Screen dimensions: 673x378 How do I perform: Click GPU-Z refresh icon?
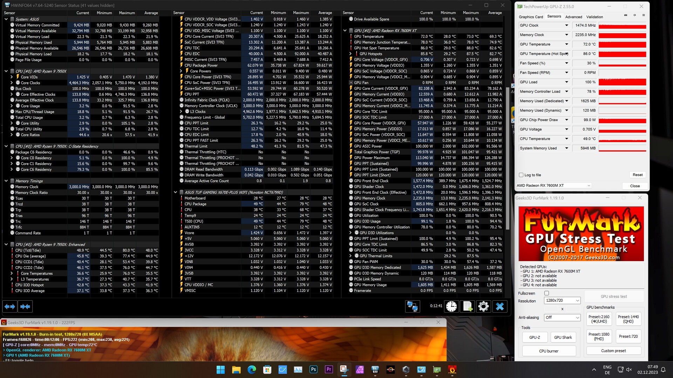(634, 16)
